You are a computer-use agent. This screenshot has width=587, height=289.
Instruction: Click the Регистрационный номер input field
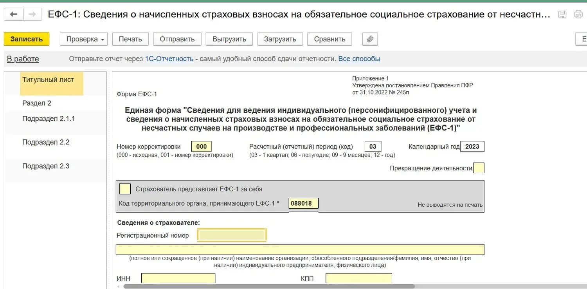click(232, 235)
